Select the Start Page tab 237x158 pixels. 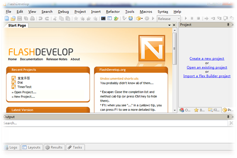click(x=17, y=25)
